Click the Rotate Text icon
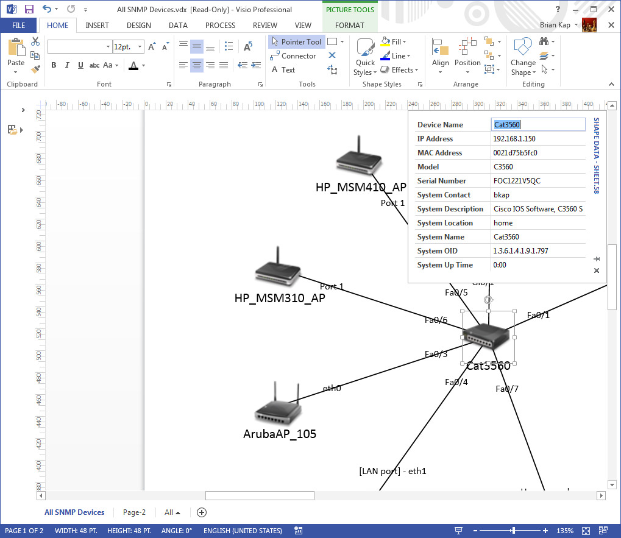 248,46
